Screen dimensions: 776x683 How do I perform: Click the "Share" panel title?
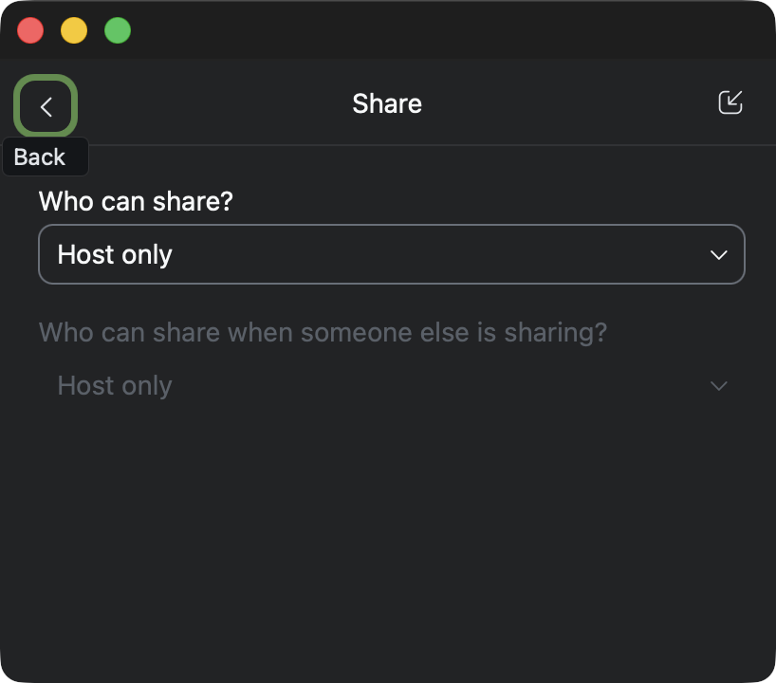click(387, 103)
